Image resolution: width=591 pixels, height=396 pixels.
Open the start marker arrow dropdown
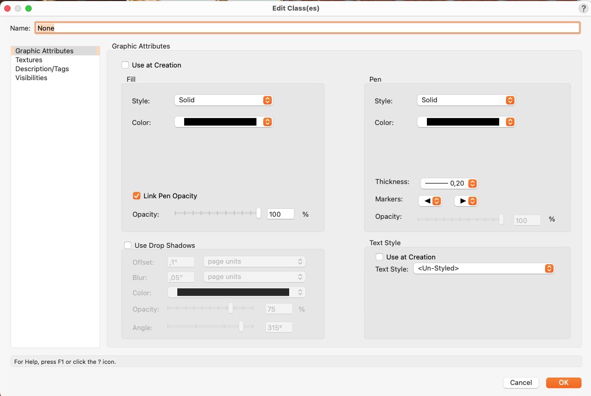(x=430, y=201)
